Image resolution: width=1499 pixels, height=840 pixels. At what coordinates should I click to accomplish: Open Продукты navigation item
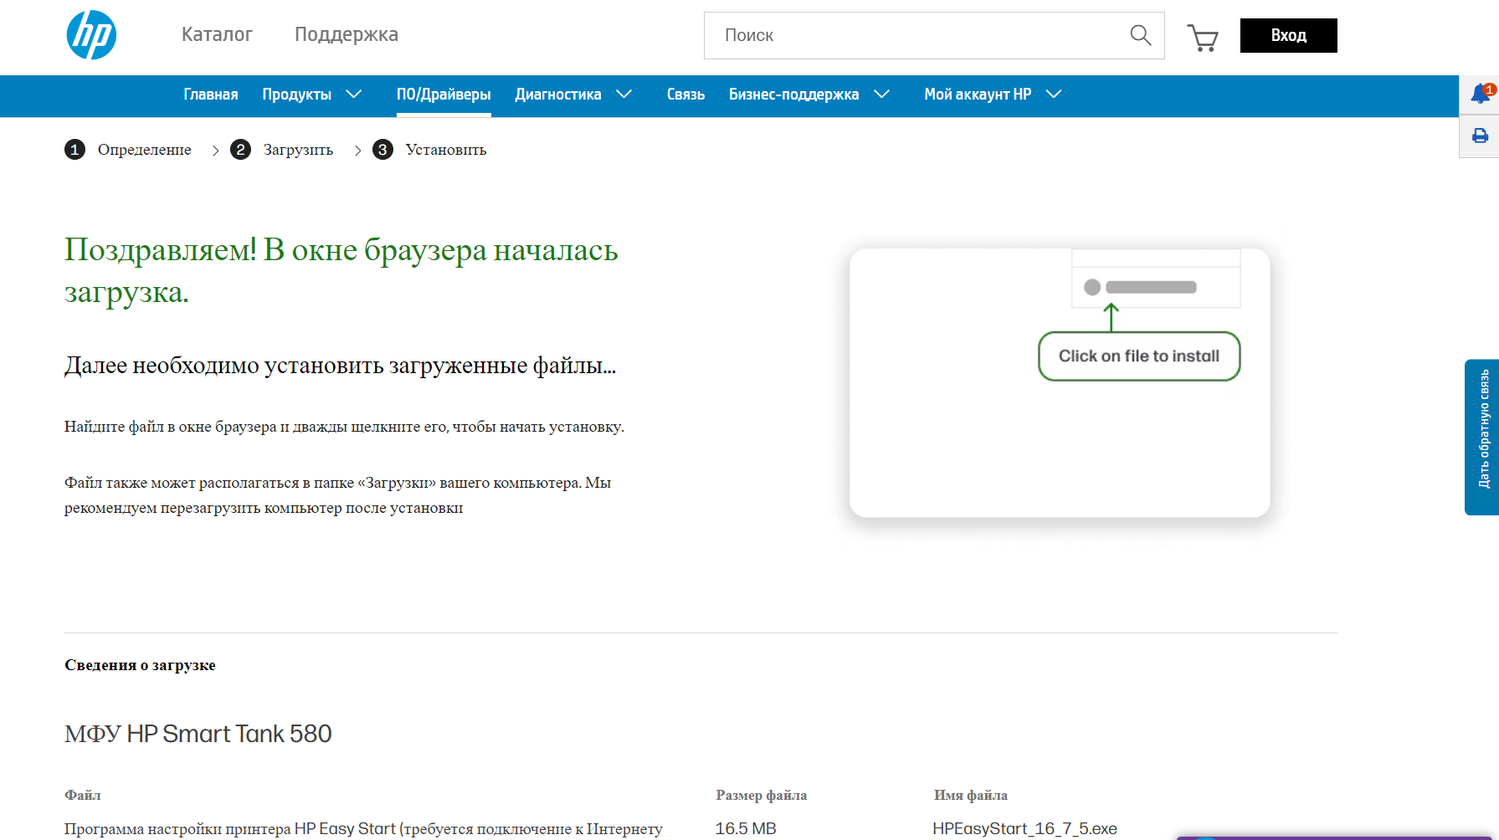[297, 95]
